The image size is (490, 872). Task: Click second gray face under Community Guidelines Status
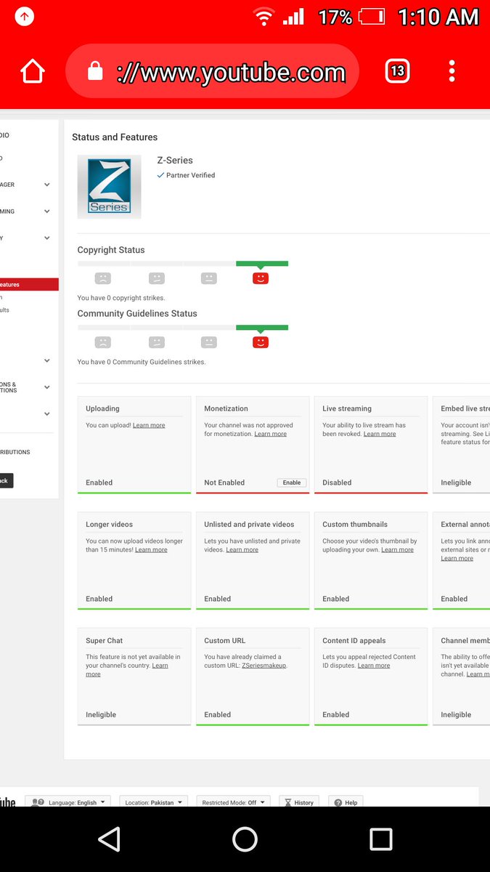pyautogui.click(x=156, y=342)
